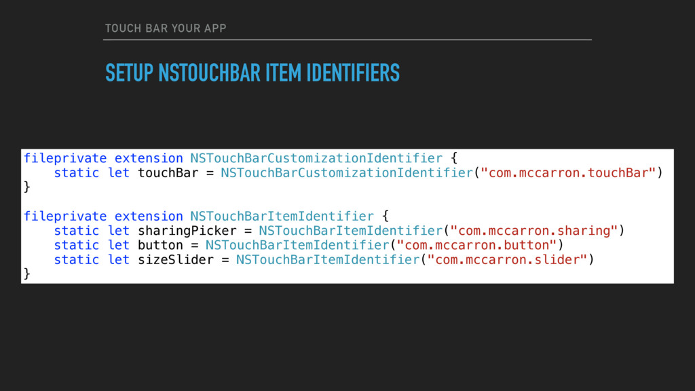Click the 'sizeSlider' constant name
This screenshot has width=695, height=391.
(x=176, y=260)
